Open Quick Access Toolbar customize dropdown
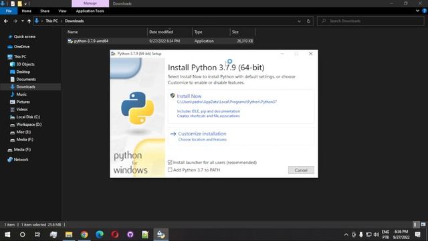Screen dimensions: 428x241 pyautogui.click(x=25, y=3)
